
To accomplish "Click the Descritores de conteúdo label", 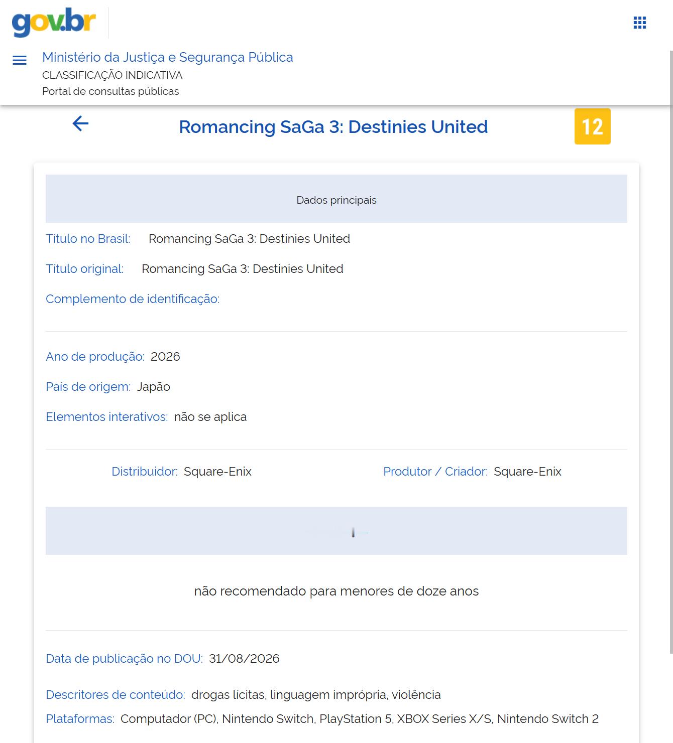I will pyautogui.click(x=116, y=695).
